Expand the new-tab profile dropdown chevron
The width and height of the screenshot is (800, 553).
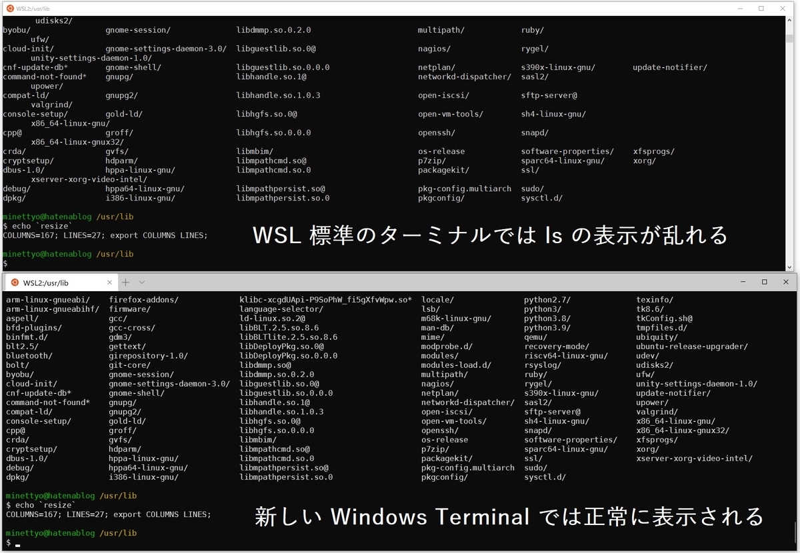point(141,282)
